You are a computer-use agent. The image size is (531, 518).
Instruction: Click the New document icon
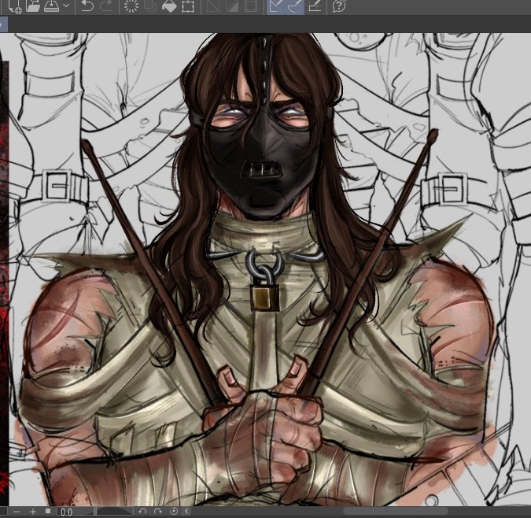pos(14,6)
